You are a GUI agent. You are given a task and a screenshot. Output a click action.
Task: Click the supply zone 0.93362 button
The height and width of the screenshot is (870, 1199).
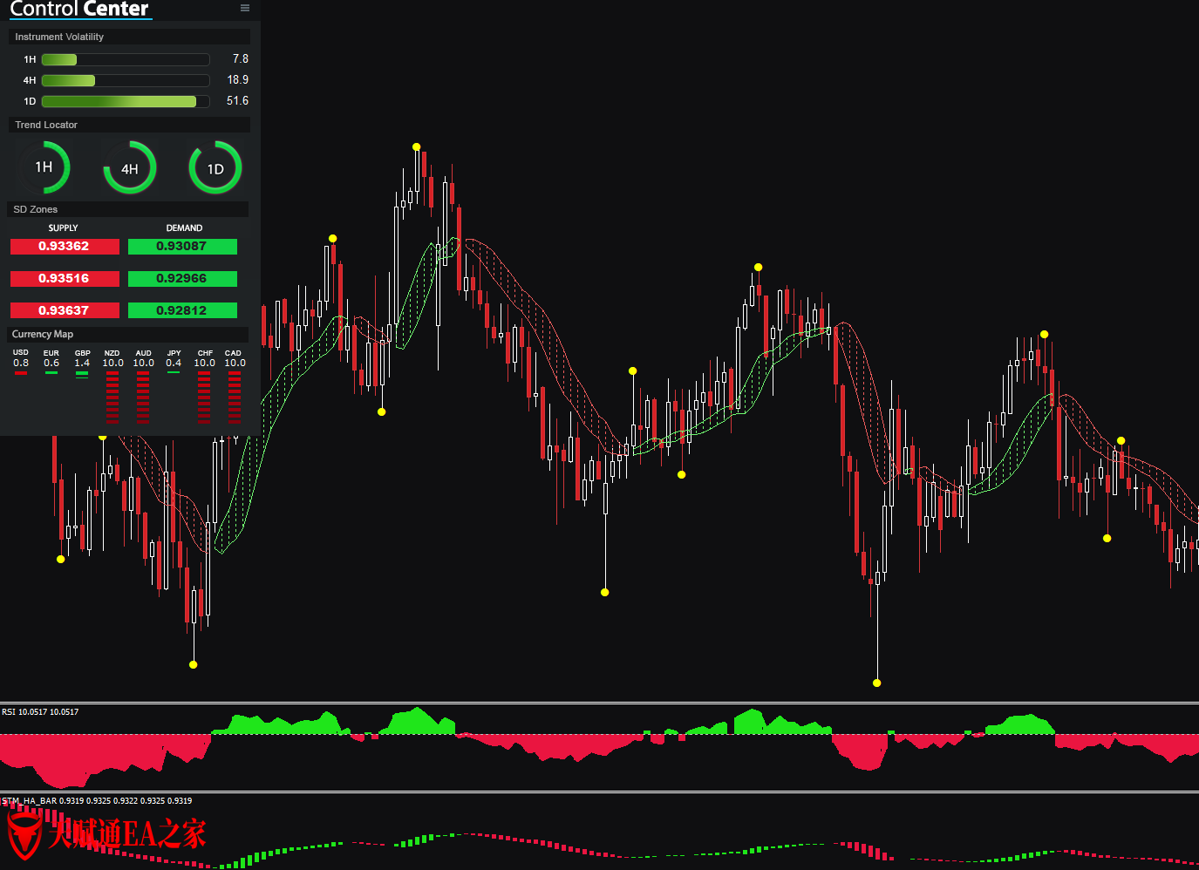point(65,247)
